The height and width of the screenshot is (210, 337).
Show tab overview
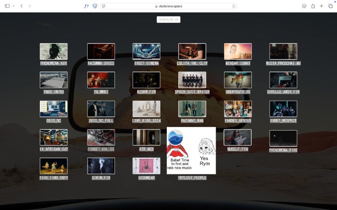pos(330,6)
